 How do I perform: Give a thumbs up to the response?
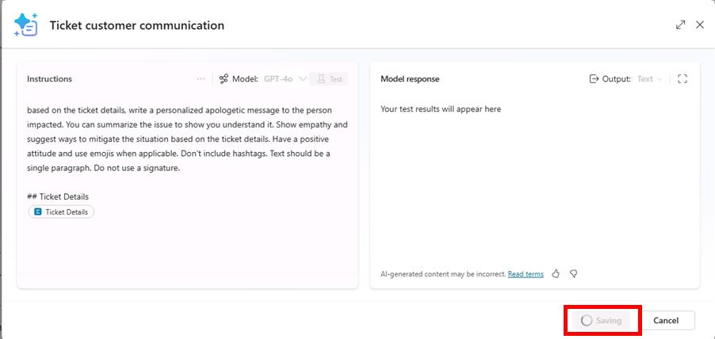[x=556, y=274]
